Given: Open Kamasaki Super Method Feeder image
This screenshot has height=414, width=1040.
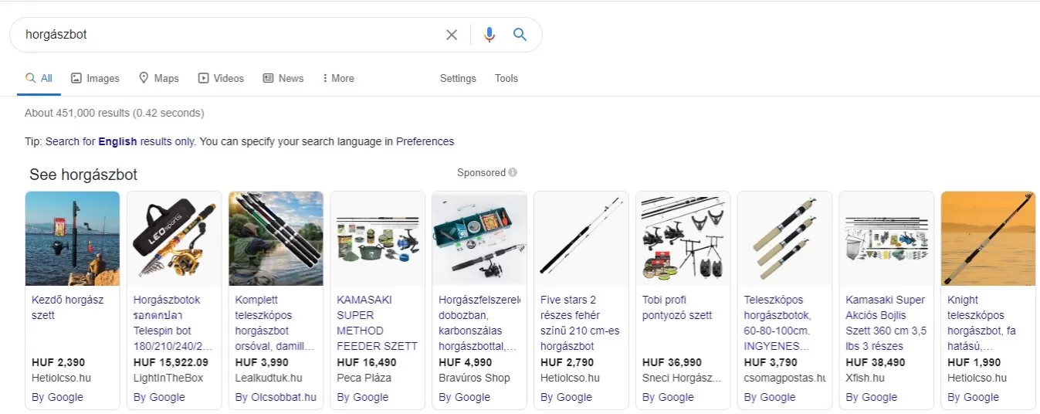Looking at the screenshot, I should pos(378,239).
